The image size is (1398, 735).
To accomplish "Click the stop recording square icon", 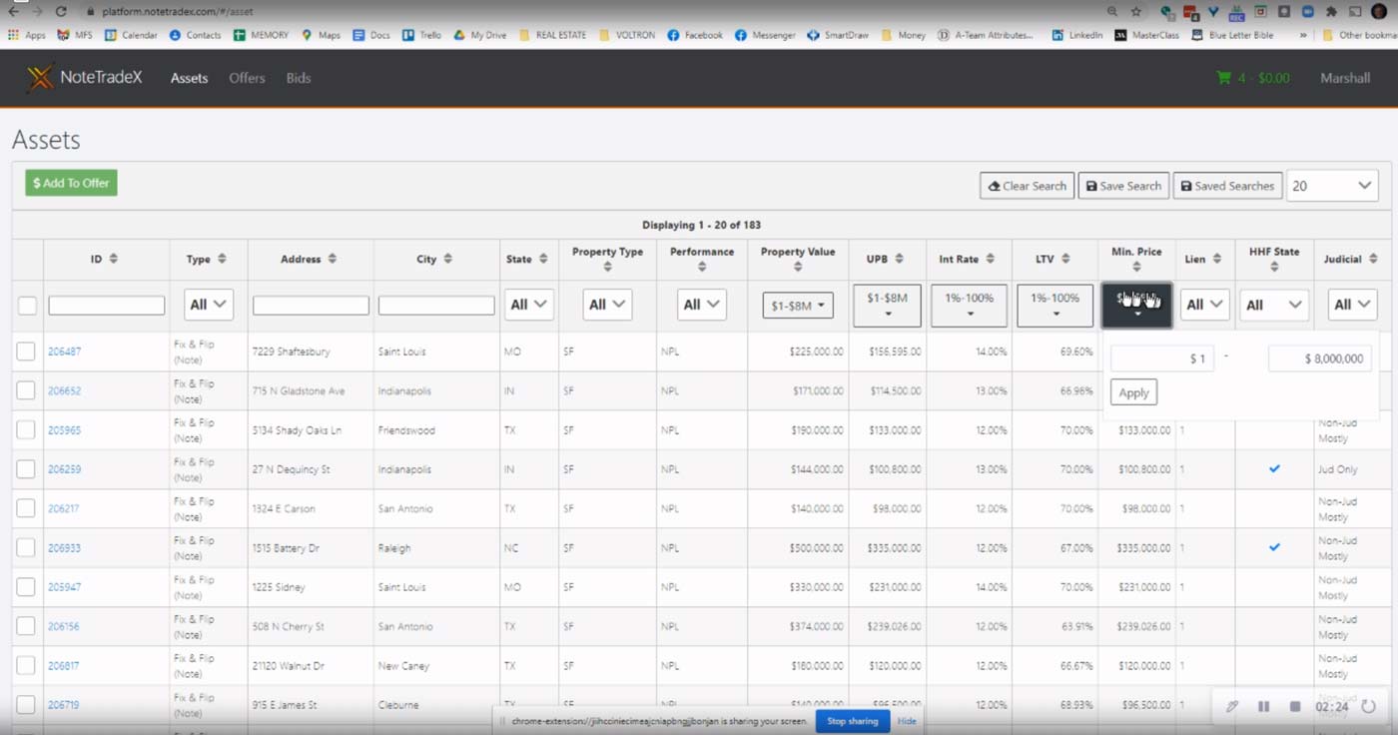I will [x=1295, y=706].
